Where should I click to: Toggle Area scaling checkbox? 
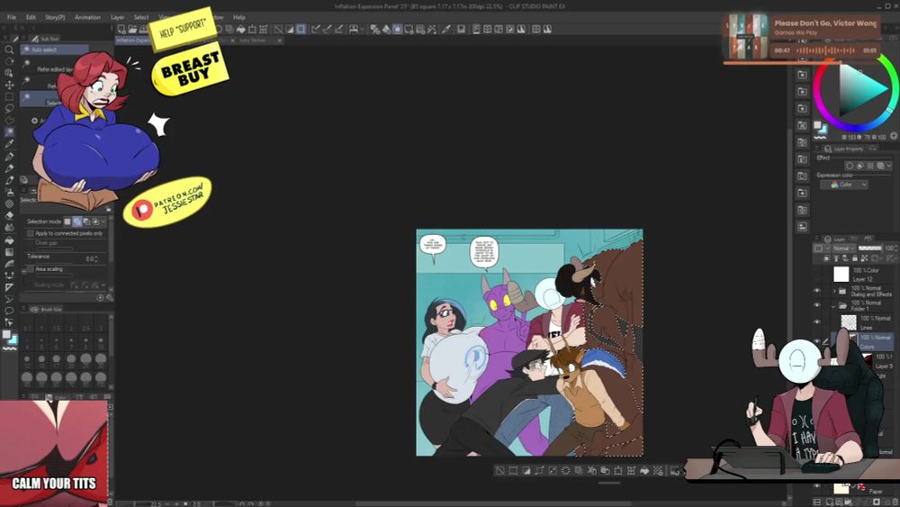[31, 268]
